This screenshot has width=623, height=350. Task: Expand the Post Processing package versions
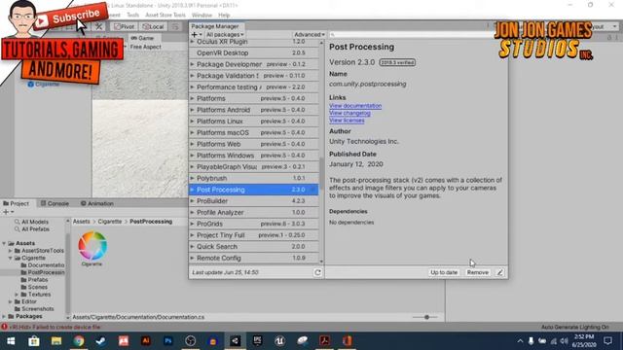(x=192, y=190)
